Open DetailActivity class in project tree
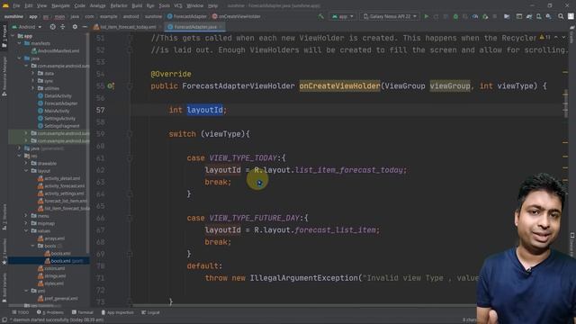The image size is (576, 324). click(x=55, y=96)
